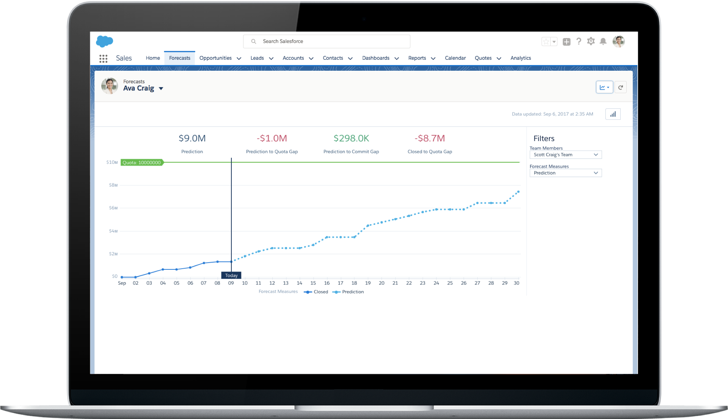Click the -$1.0M Prediction to Quota Gap
This screenshot has height=419, width=728.
pos(272,138)
